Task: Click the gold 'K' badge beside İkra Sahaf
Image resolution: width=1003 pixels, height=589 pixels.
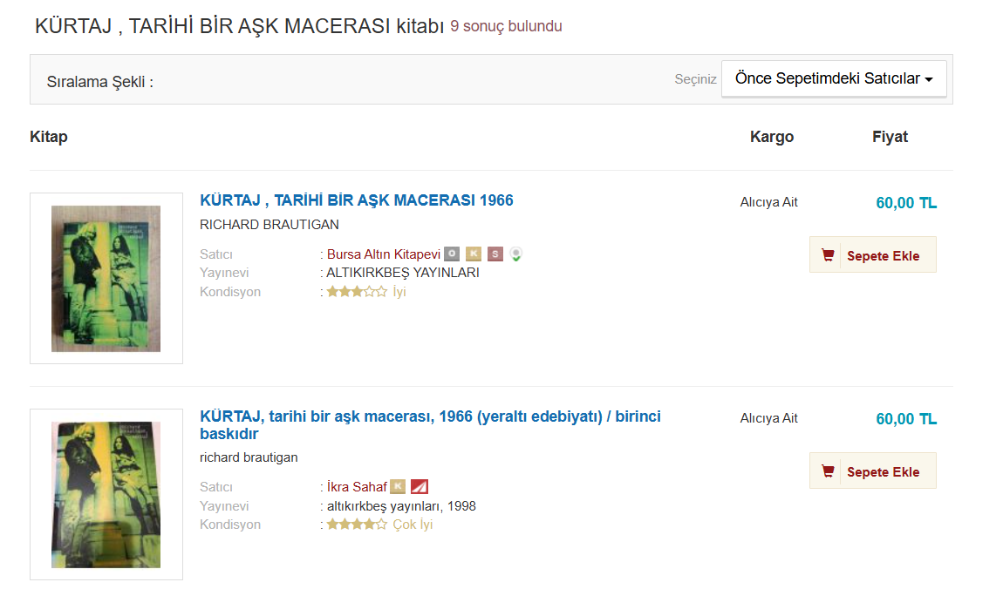Action: click(x=398, y=487)
